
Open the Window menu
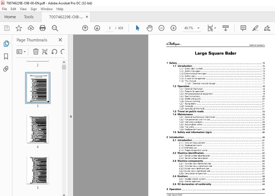click(46, 9)
